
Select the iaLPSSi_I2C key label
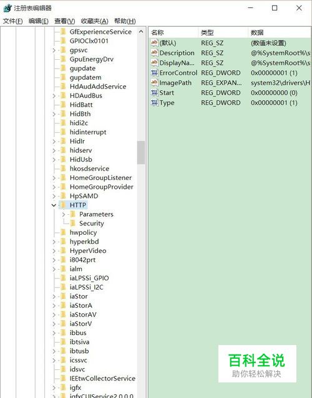pyautogui.click(x=87, y=287)
